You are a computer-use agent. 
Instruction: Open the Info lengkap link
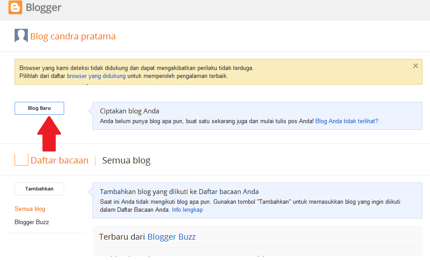187,210
